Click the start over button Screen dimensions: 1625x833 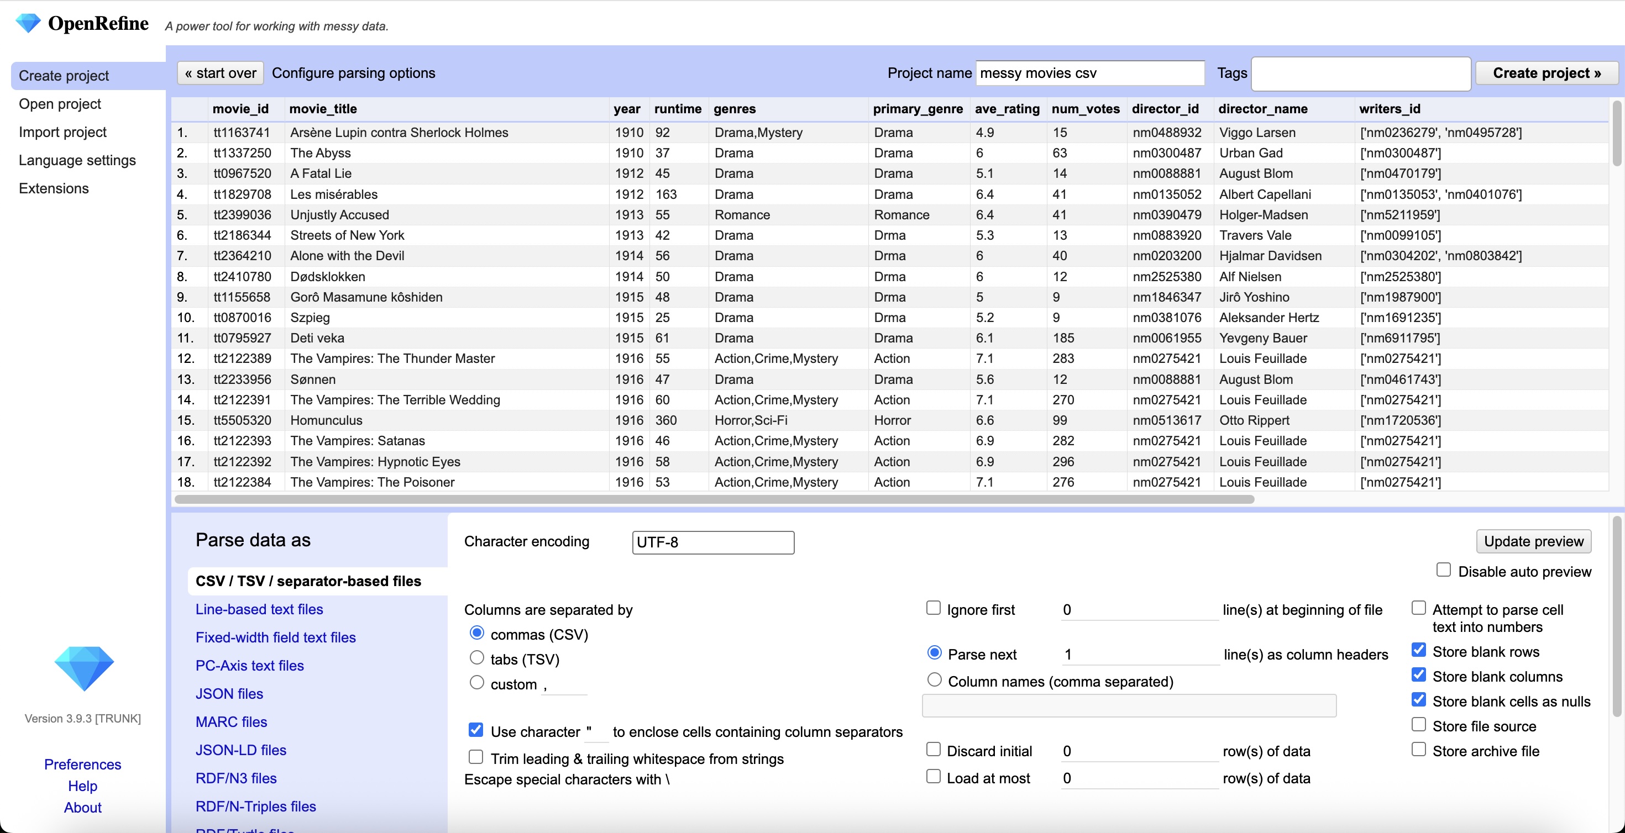coord(221,73)
